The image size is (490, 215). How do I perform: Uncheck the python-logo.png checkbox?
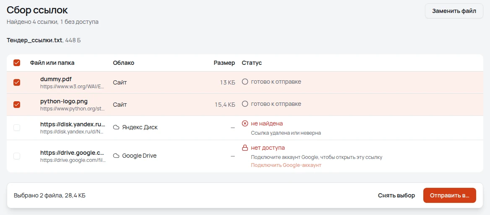[17, 105]
